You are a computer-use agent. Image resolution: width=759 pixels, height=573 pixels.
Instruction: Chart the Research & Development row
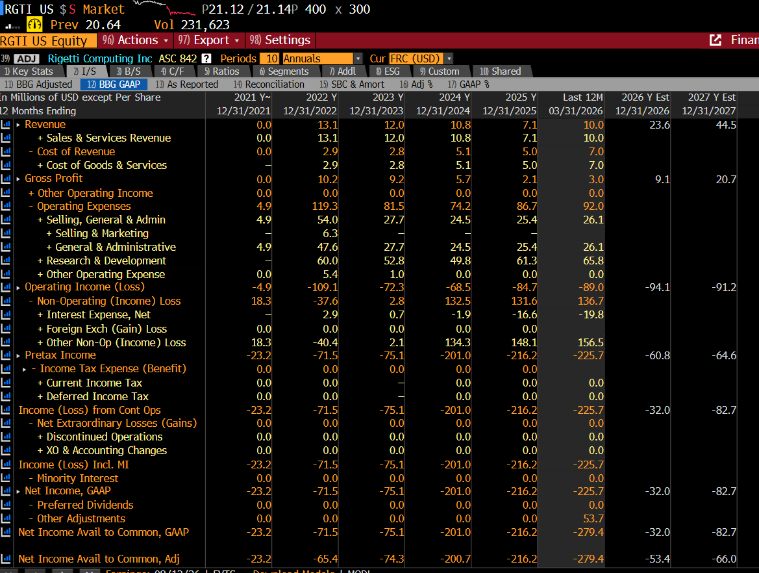click(x=6, y=261)
